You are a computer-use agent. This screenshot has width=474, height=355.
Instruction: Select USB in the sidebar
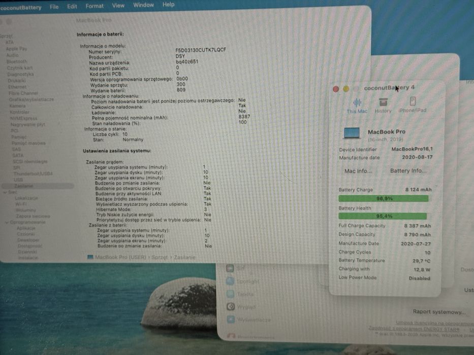(18, 180)
